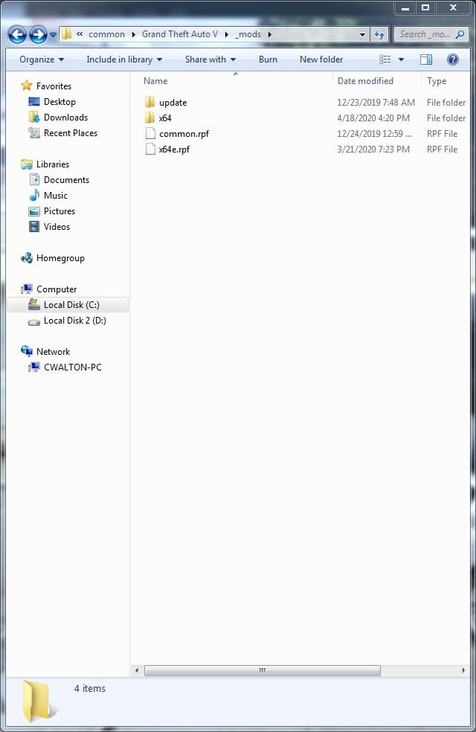
Task: Expand arrow after '_mods' breadcrumb
Action: tap(270, 34)
